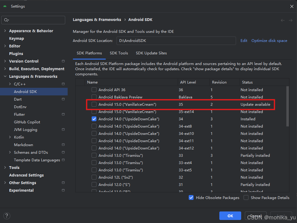Click the back navigation arrow near the breadcrumb
The image size is (297, 223).
[282, 20]
